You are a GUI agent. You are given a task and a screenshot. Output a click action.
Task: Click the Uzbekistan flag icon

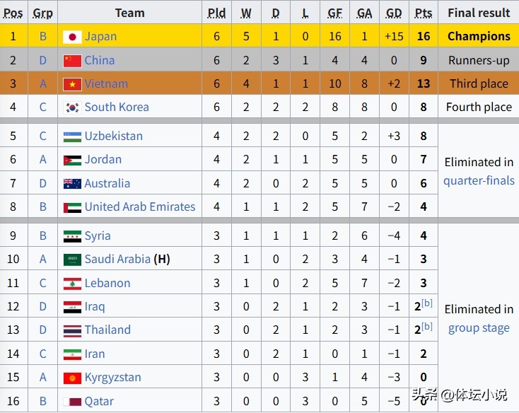[72, 136]
